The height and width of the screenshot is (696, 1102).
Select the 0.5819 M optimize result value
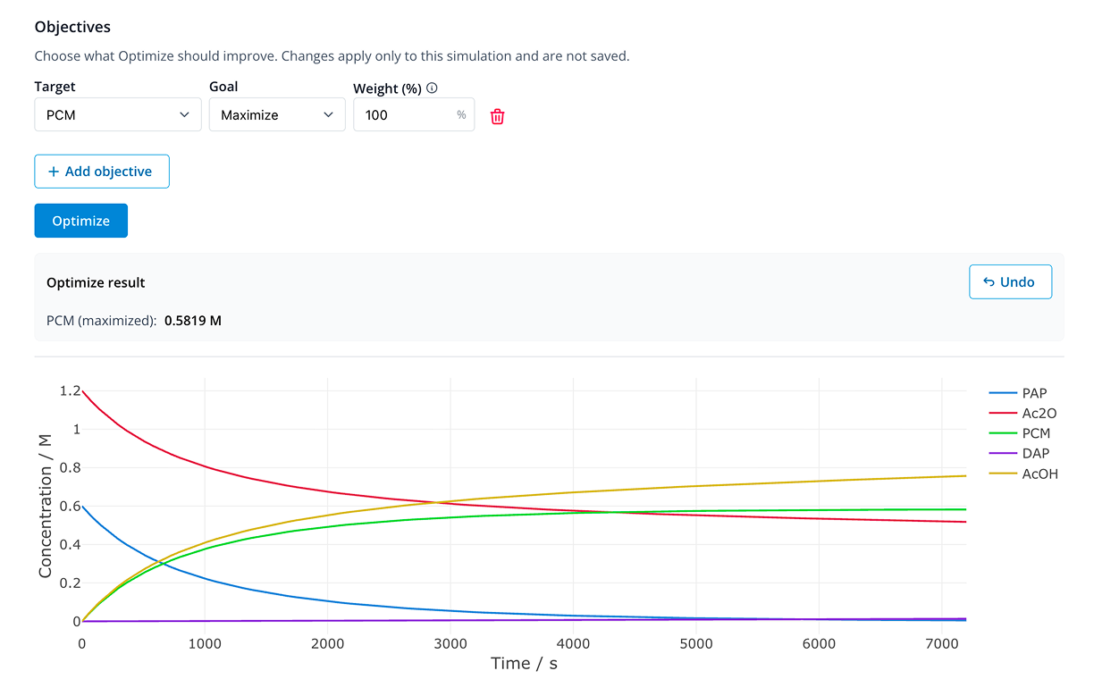point(193,320)
